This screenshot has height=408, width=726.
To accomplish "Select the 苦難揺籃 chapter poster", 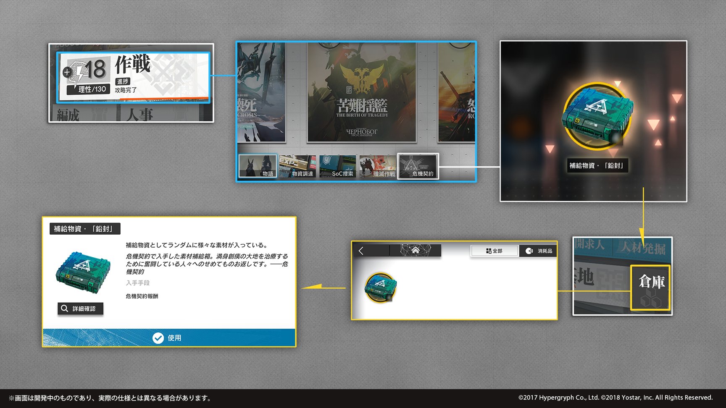I will pos(362,92).
